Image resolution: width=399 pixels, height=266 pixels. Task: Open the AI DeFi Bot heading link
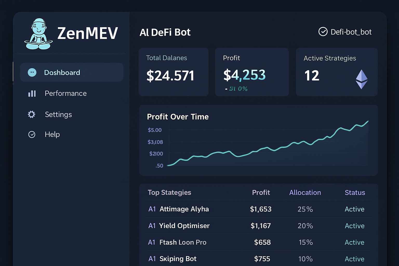click(x=165, y=32)
